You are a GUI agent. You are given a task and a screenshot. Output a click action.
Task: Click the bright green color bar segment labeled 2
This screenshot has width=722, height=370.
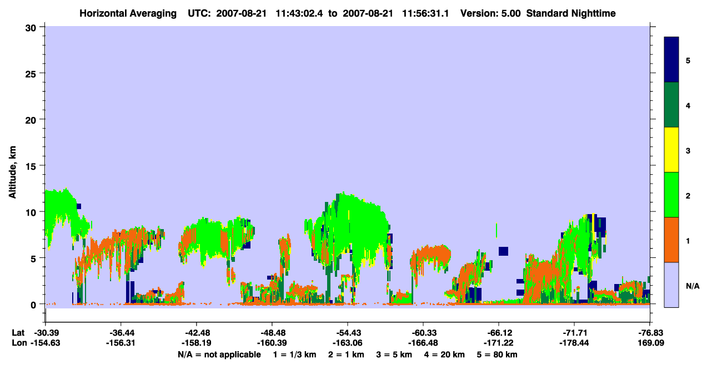[x=671, y=195]
